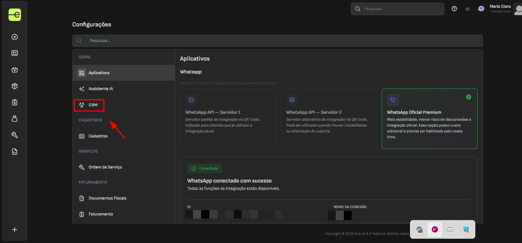
Task: Open the Discord tray icon
Action: pyautogui.click(x=450, y=229)
